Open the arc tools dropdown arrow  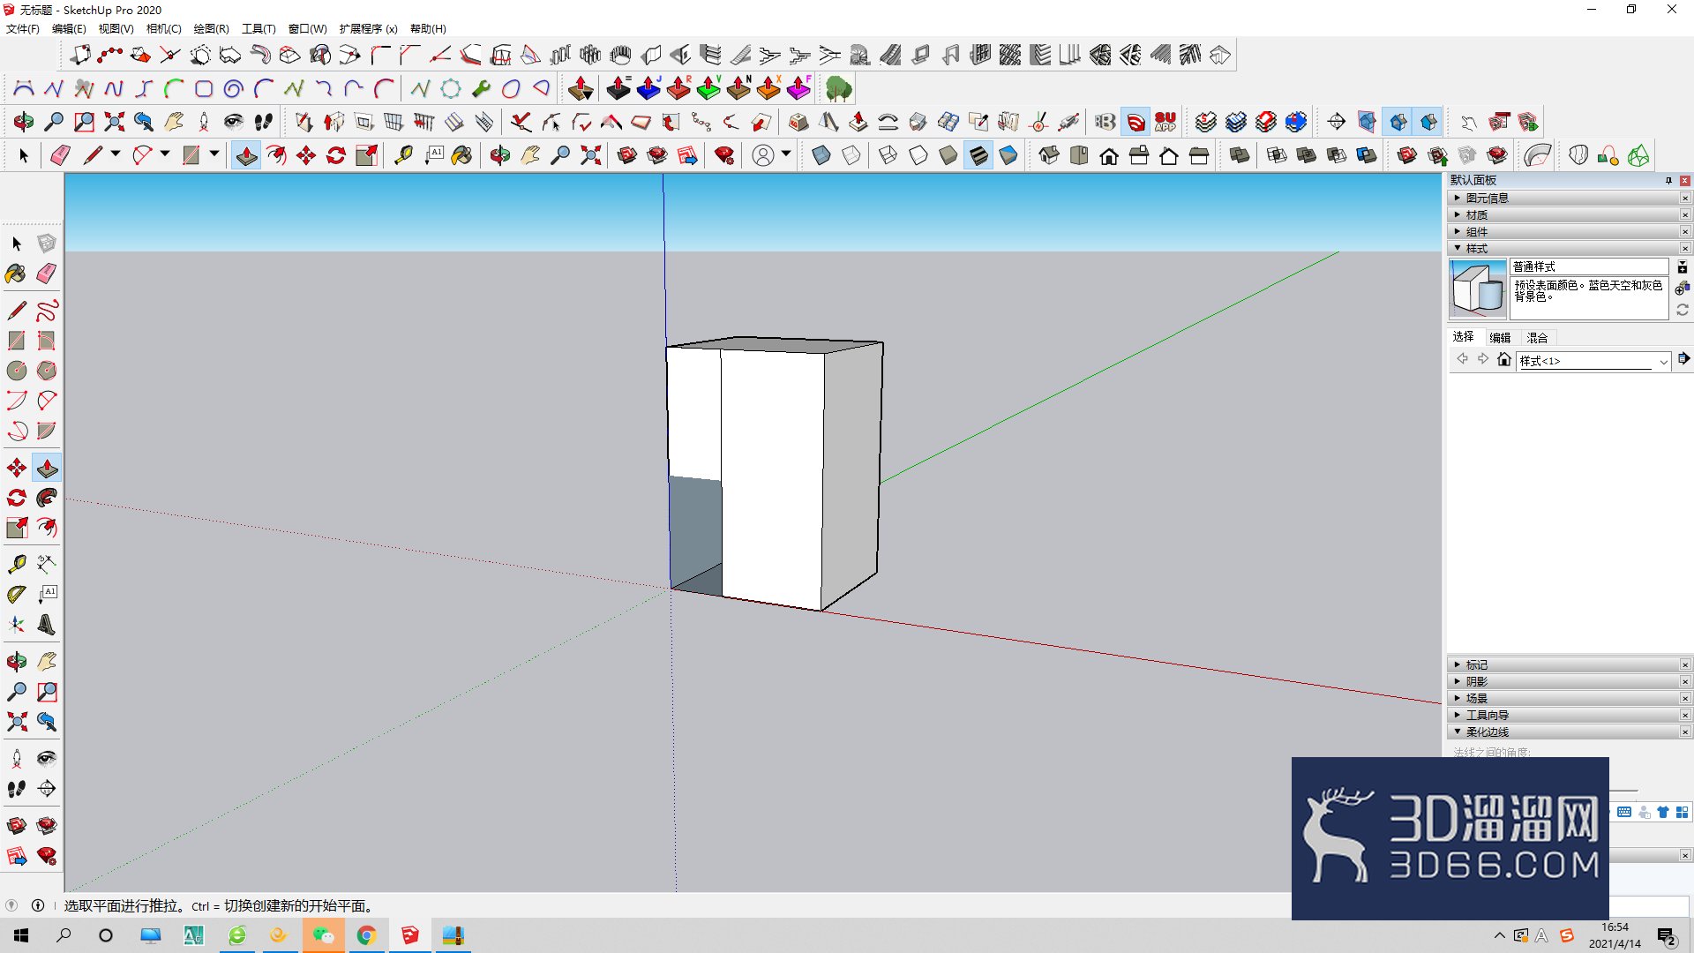tap(165, 154)
